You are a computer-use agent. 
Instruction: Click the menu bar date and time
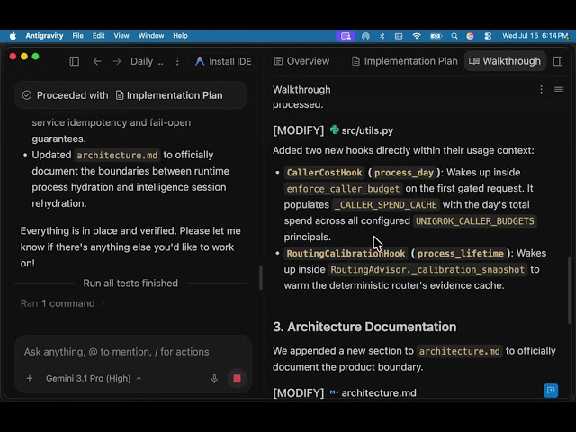tap(535, 36)
